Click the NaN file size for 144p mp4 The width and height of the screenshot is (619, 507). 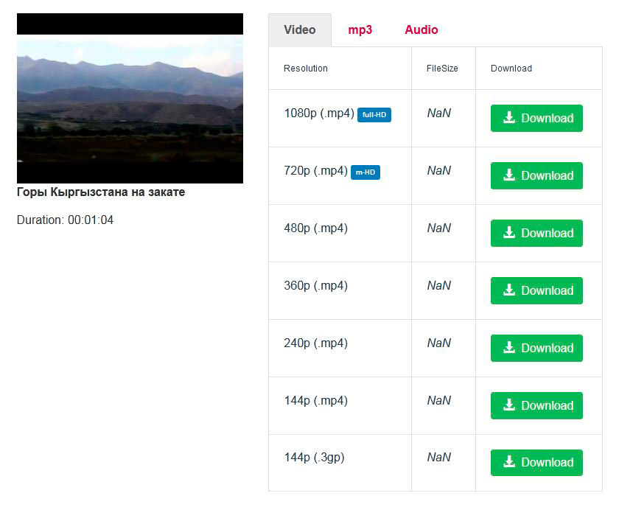[439, 400]
